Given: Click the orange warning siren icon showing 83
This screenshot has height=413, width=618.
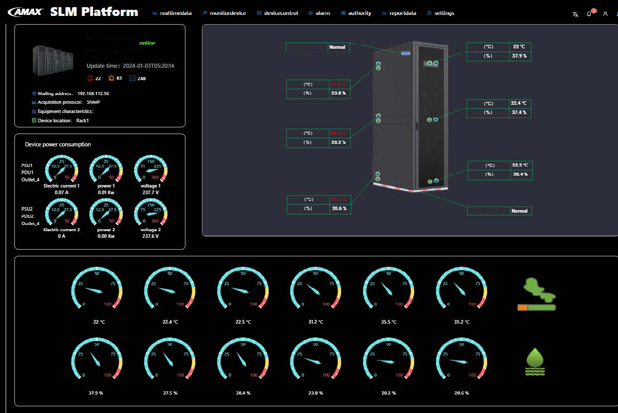Looking at the screenshot, I should tap(111, 78).
